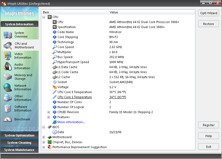
Task: Select the Number Of Cores row
Action: coord(118,102)
